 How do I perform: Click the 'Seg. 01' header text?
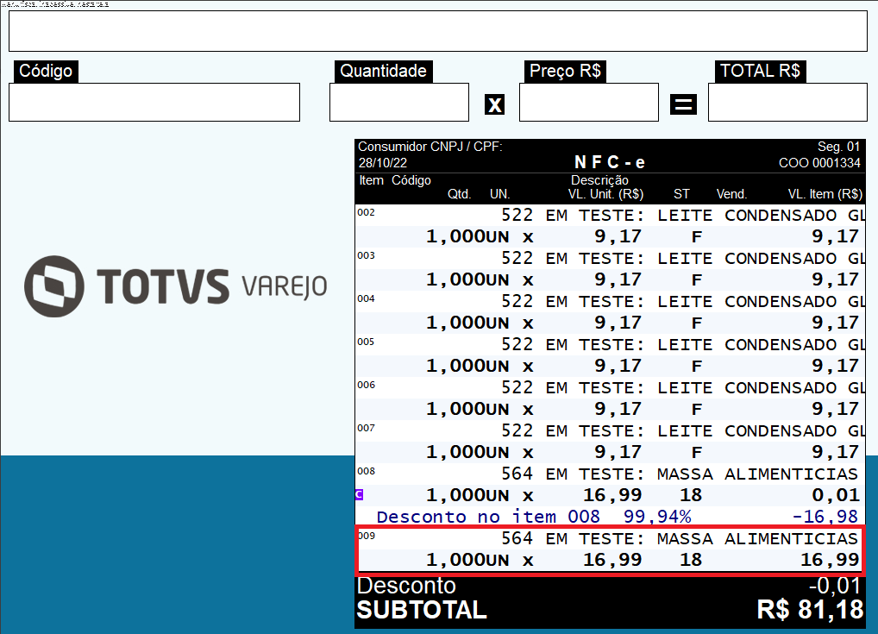click(838, 147)
